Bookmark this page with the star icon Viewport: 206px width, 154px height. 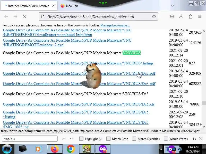click(x=154, y=16)
